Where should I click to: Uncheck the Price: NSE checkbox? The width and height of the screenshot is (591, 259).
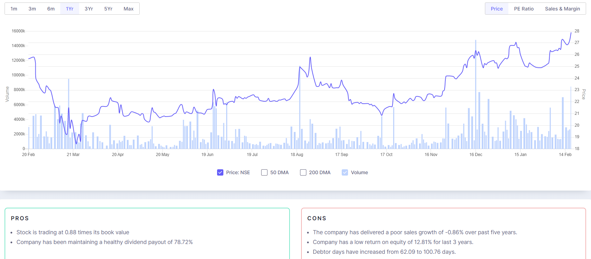pos(220,172)
